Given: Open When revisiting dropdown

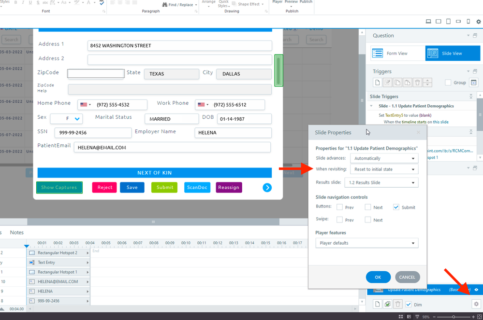Looking at the screenshot, I should (384, 169).
